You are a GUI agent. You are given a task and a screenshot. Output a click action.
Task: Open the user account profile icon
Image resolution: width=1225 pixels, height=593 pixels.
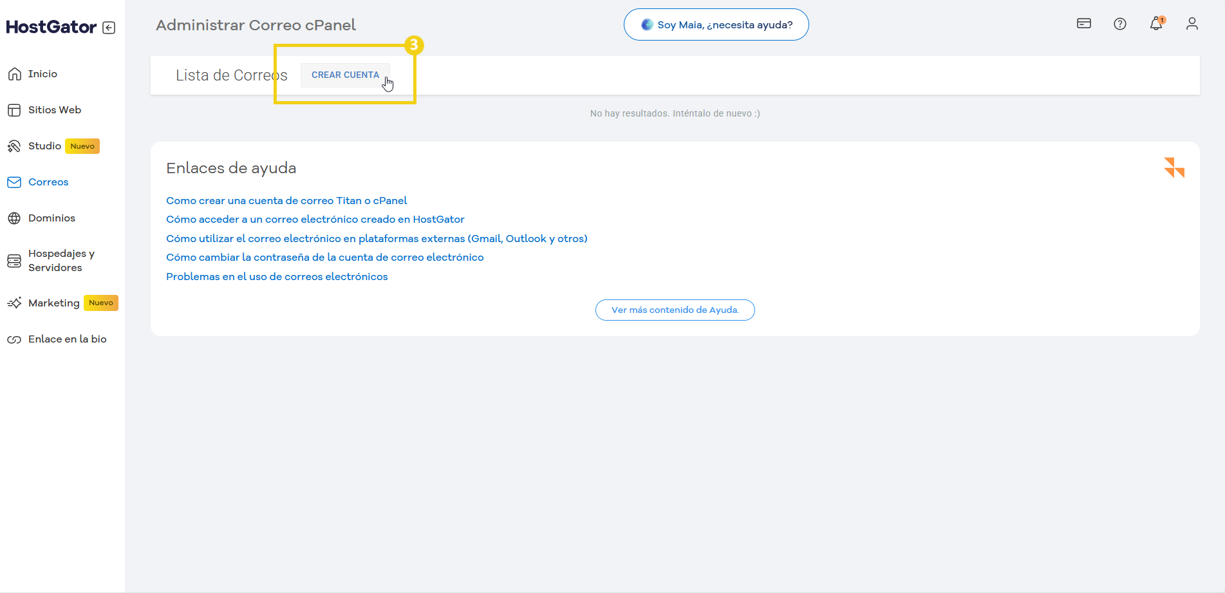click(1192, 24)
